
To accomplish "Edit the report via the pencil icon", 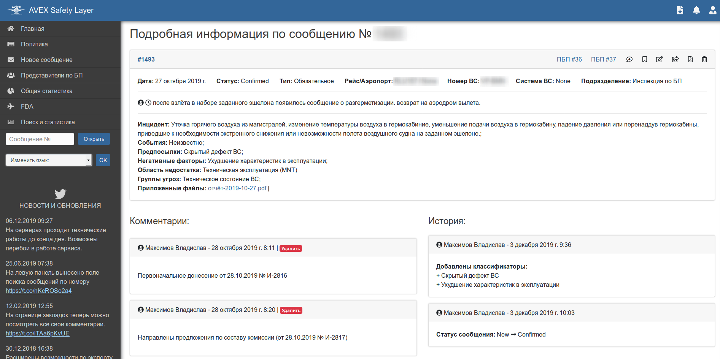I will tap(660, 59).
